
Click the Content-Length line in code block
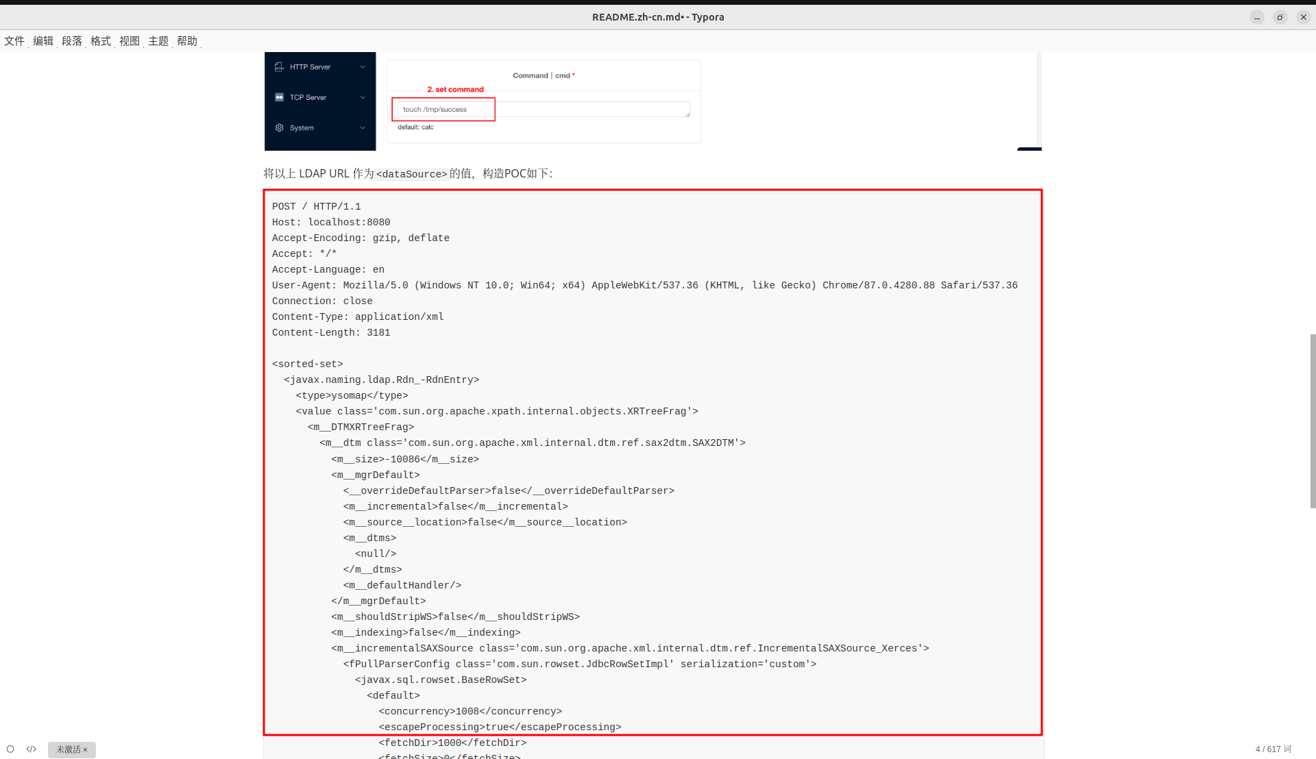click(x=331, y=333)
